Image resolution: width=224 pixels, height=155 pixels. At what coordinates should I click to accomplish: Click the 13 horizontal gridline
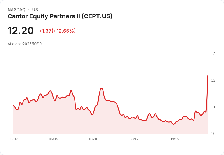(110, 54)
